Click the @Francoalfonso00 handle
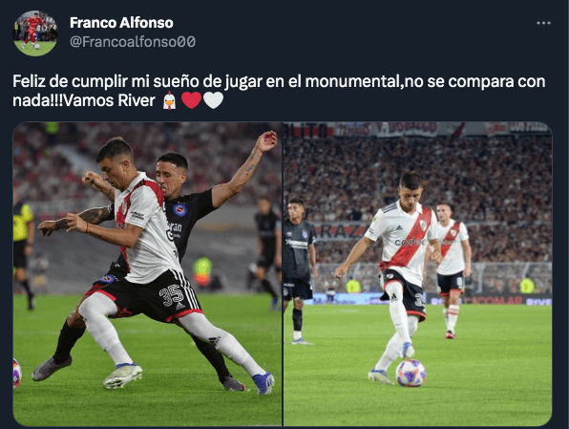 [x=133, y=42]
